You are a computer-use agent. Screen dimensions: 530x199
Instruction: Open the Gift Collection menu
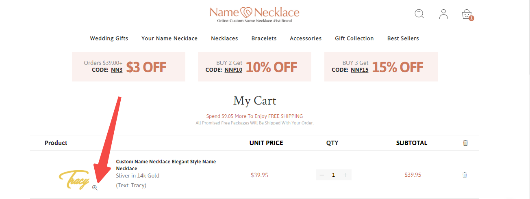pyautogui.click(x=354, y=39)
